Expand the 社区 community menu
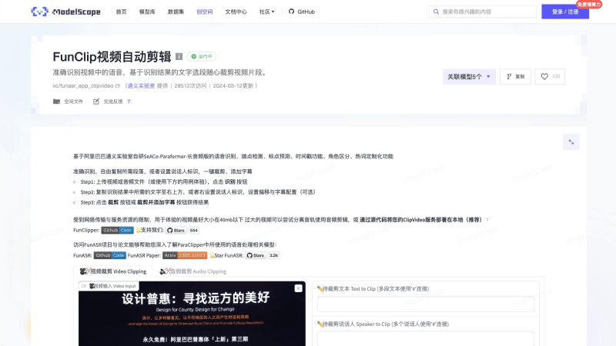Image resolution: width=616 pixels, height=346 pixels. click(x=267, y=12)
